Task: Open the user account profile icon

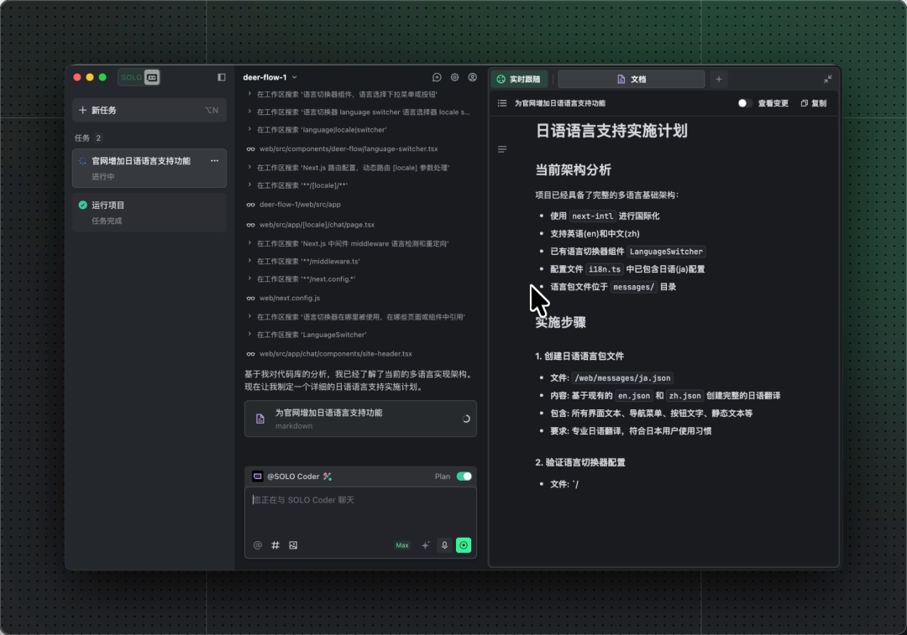Action: tap(473, 77)
